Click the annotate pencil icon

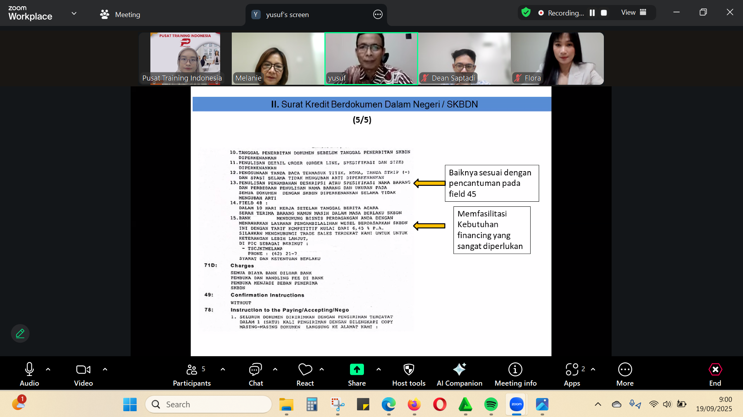[20, 333]
